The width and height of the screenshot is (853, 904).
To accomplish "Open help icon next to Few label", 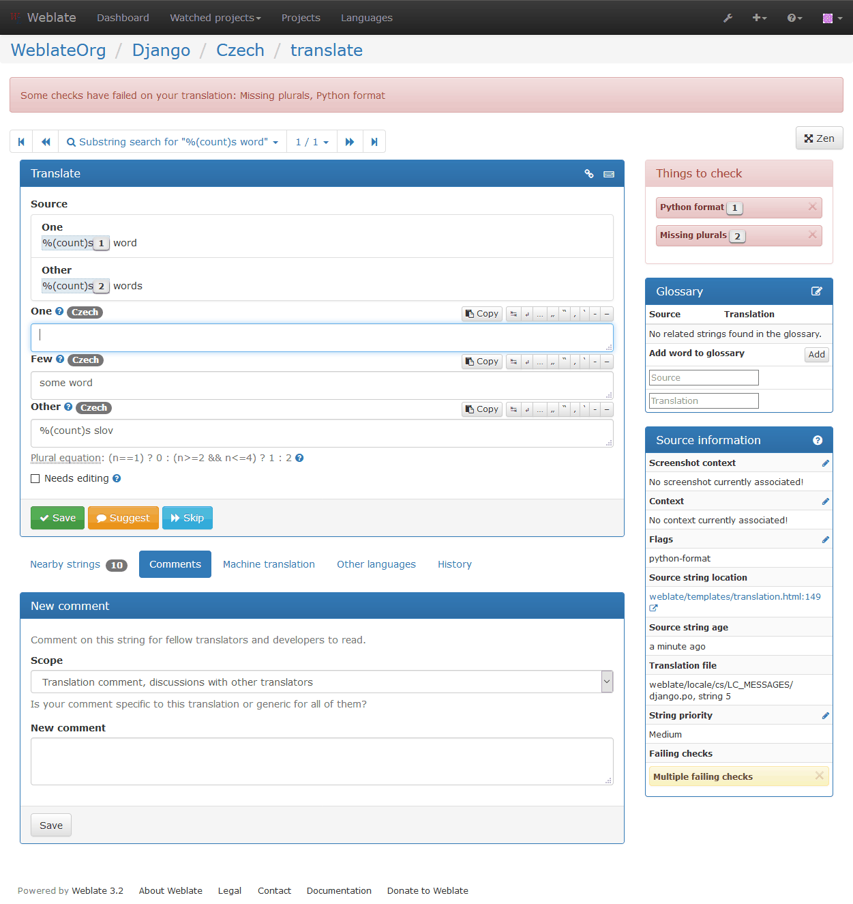I will coord(60,359).
